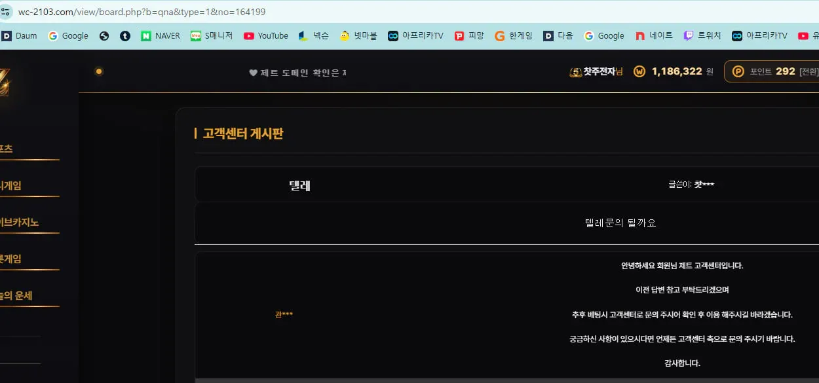This screenshot has height=383, width=819.
Task: Click the 포인트 292 value
Action: (x=772, y=71)
